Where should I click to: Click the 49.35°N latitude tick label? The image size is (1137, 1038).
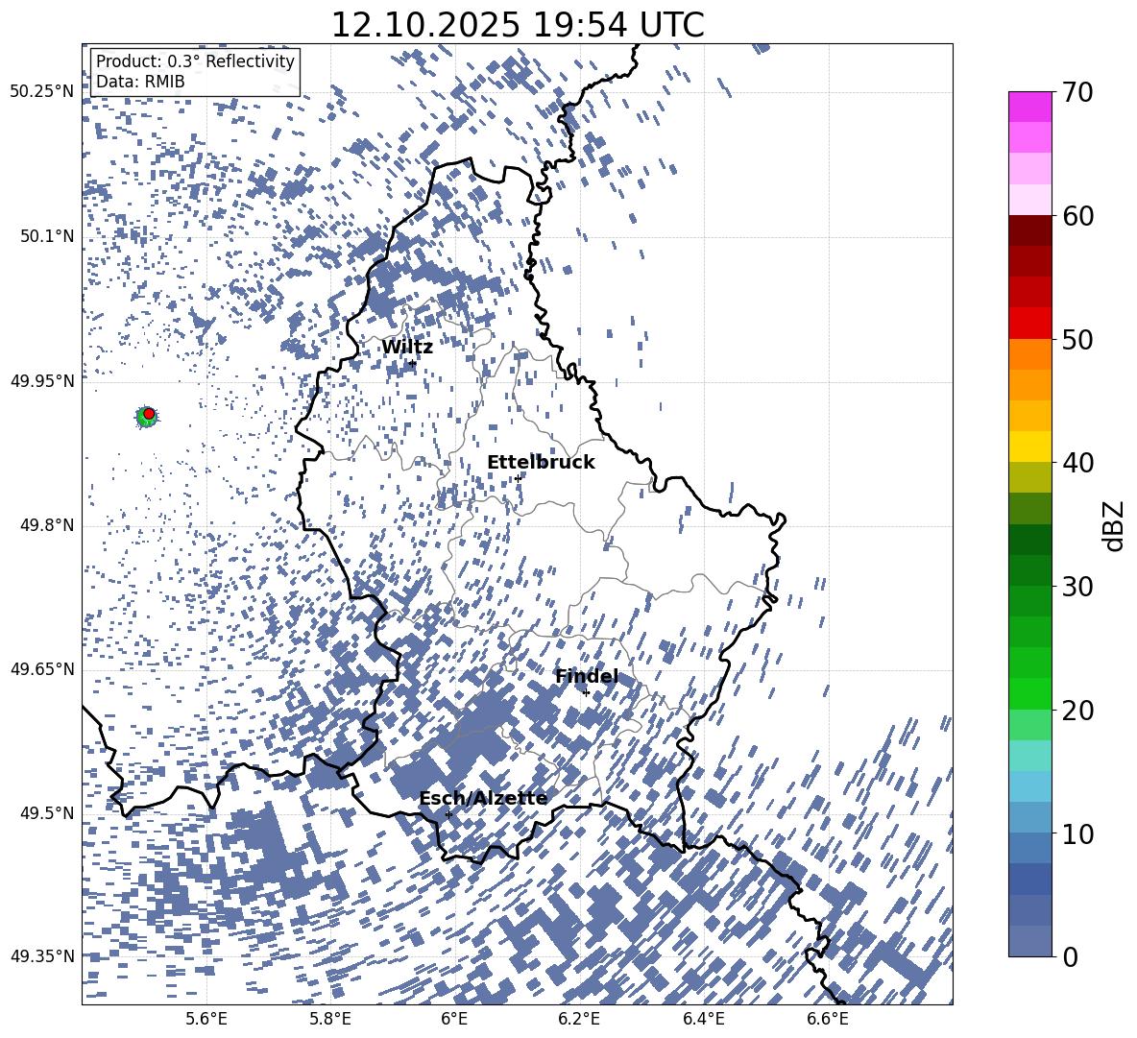tap(41, 956)
